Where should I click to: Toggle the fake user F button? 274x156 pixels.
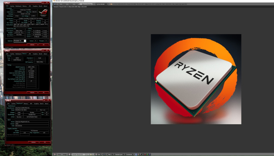pyautogui.click(x=86, y=154)
